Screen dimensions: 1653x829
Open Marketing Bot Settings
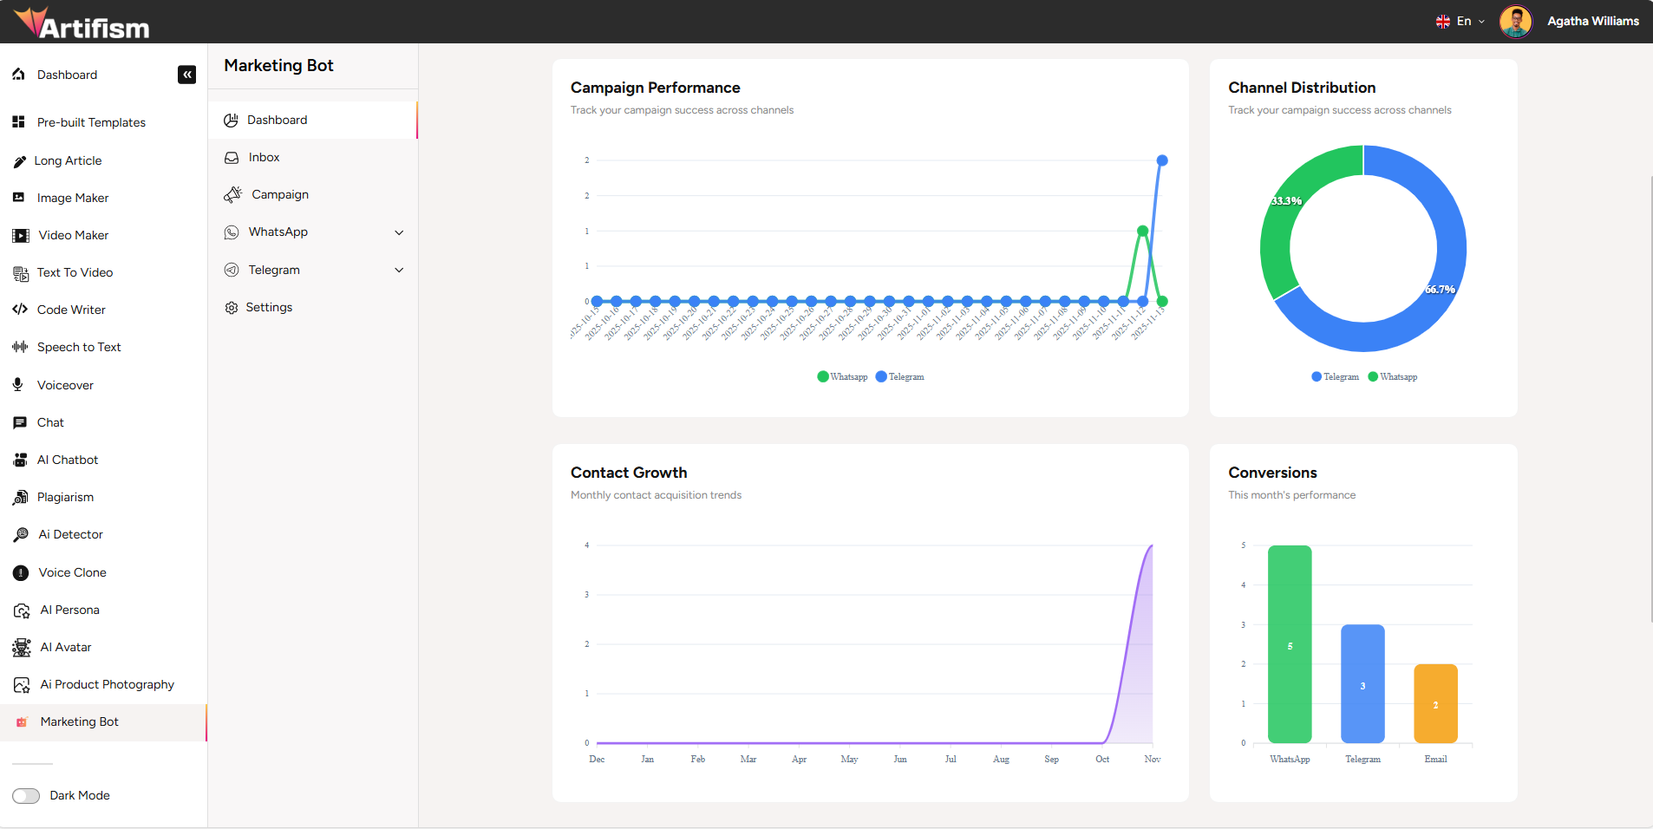[x=270, y=307]
